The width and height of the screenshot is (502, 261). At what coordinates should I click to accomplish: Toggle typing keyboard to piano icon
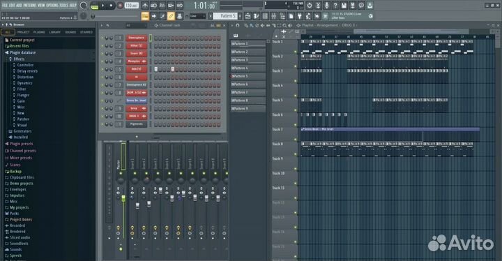tap(145, 16)
